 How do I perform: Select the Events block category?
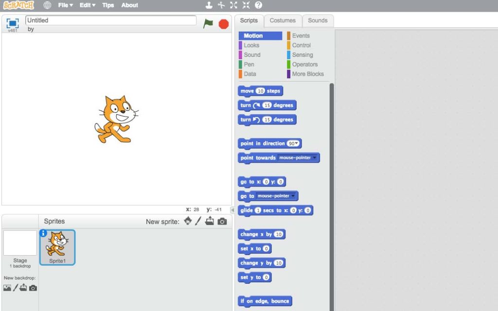click(x=301, y=36)
